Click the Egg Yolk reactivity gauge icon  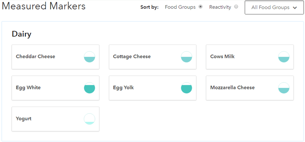click(x=186, y=88)
